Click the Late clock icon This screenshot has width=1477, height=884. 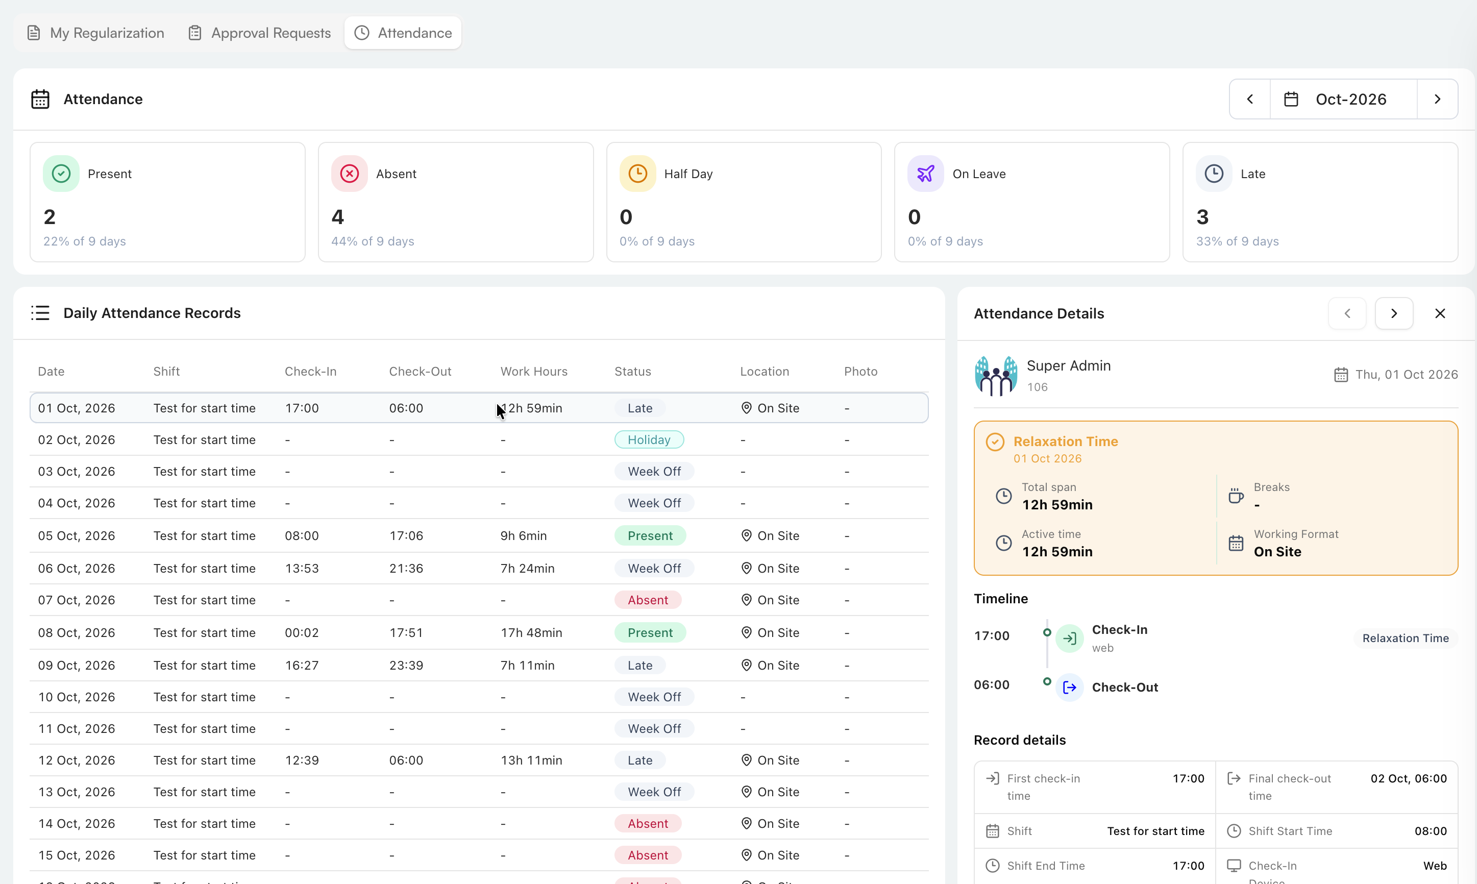[1214, 174]
